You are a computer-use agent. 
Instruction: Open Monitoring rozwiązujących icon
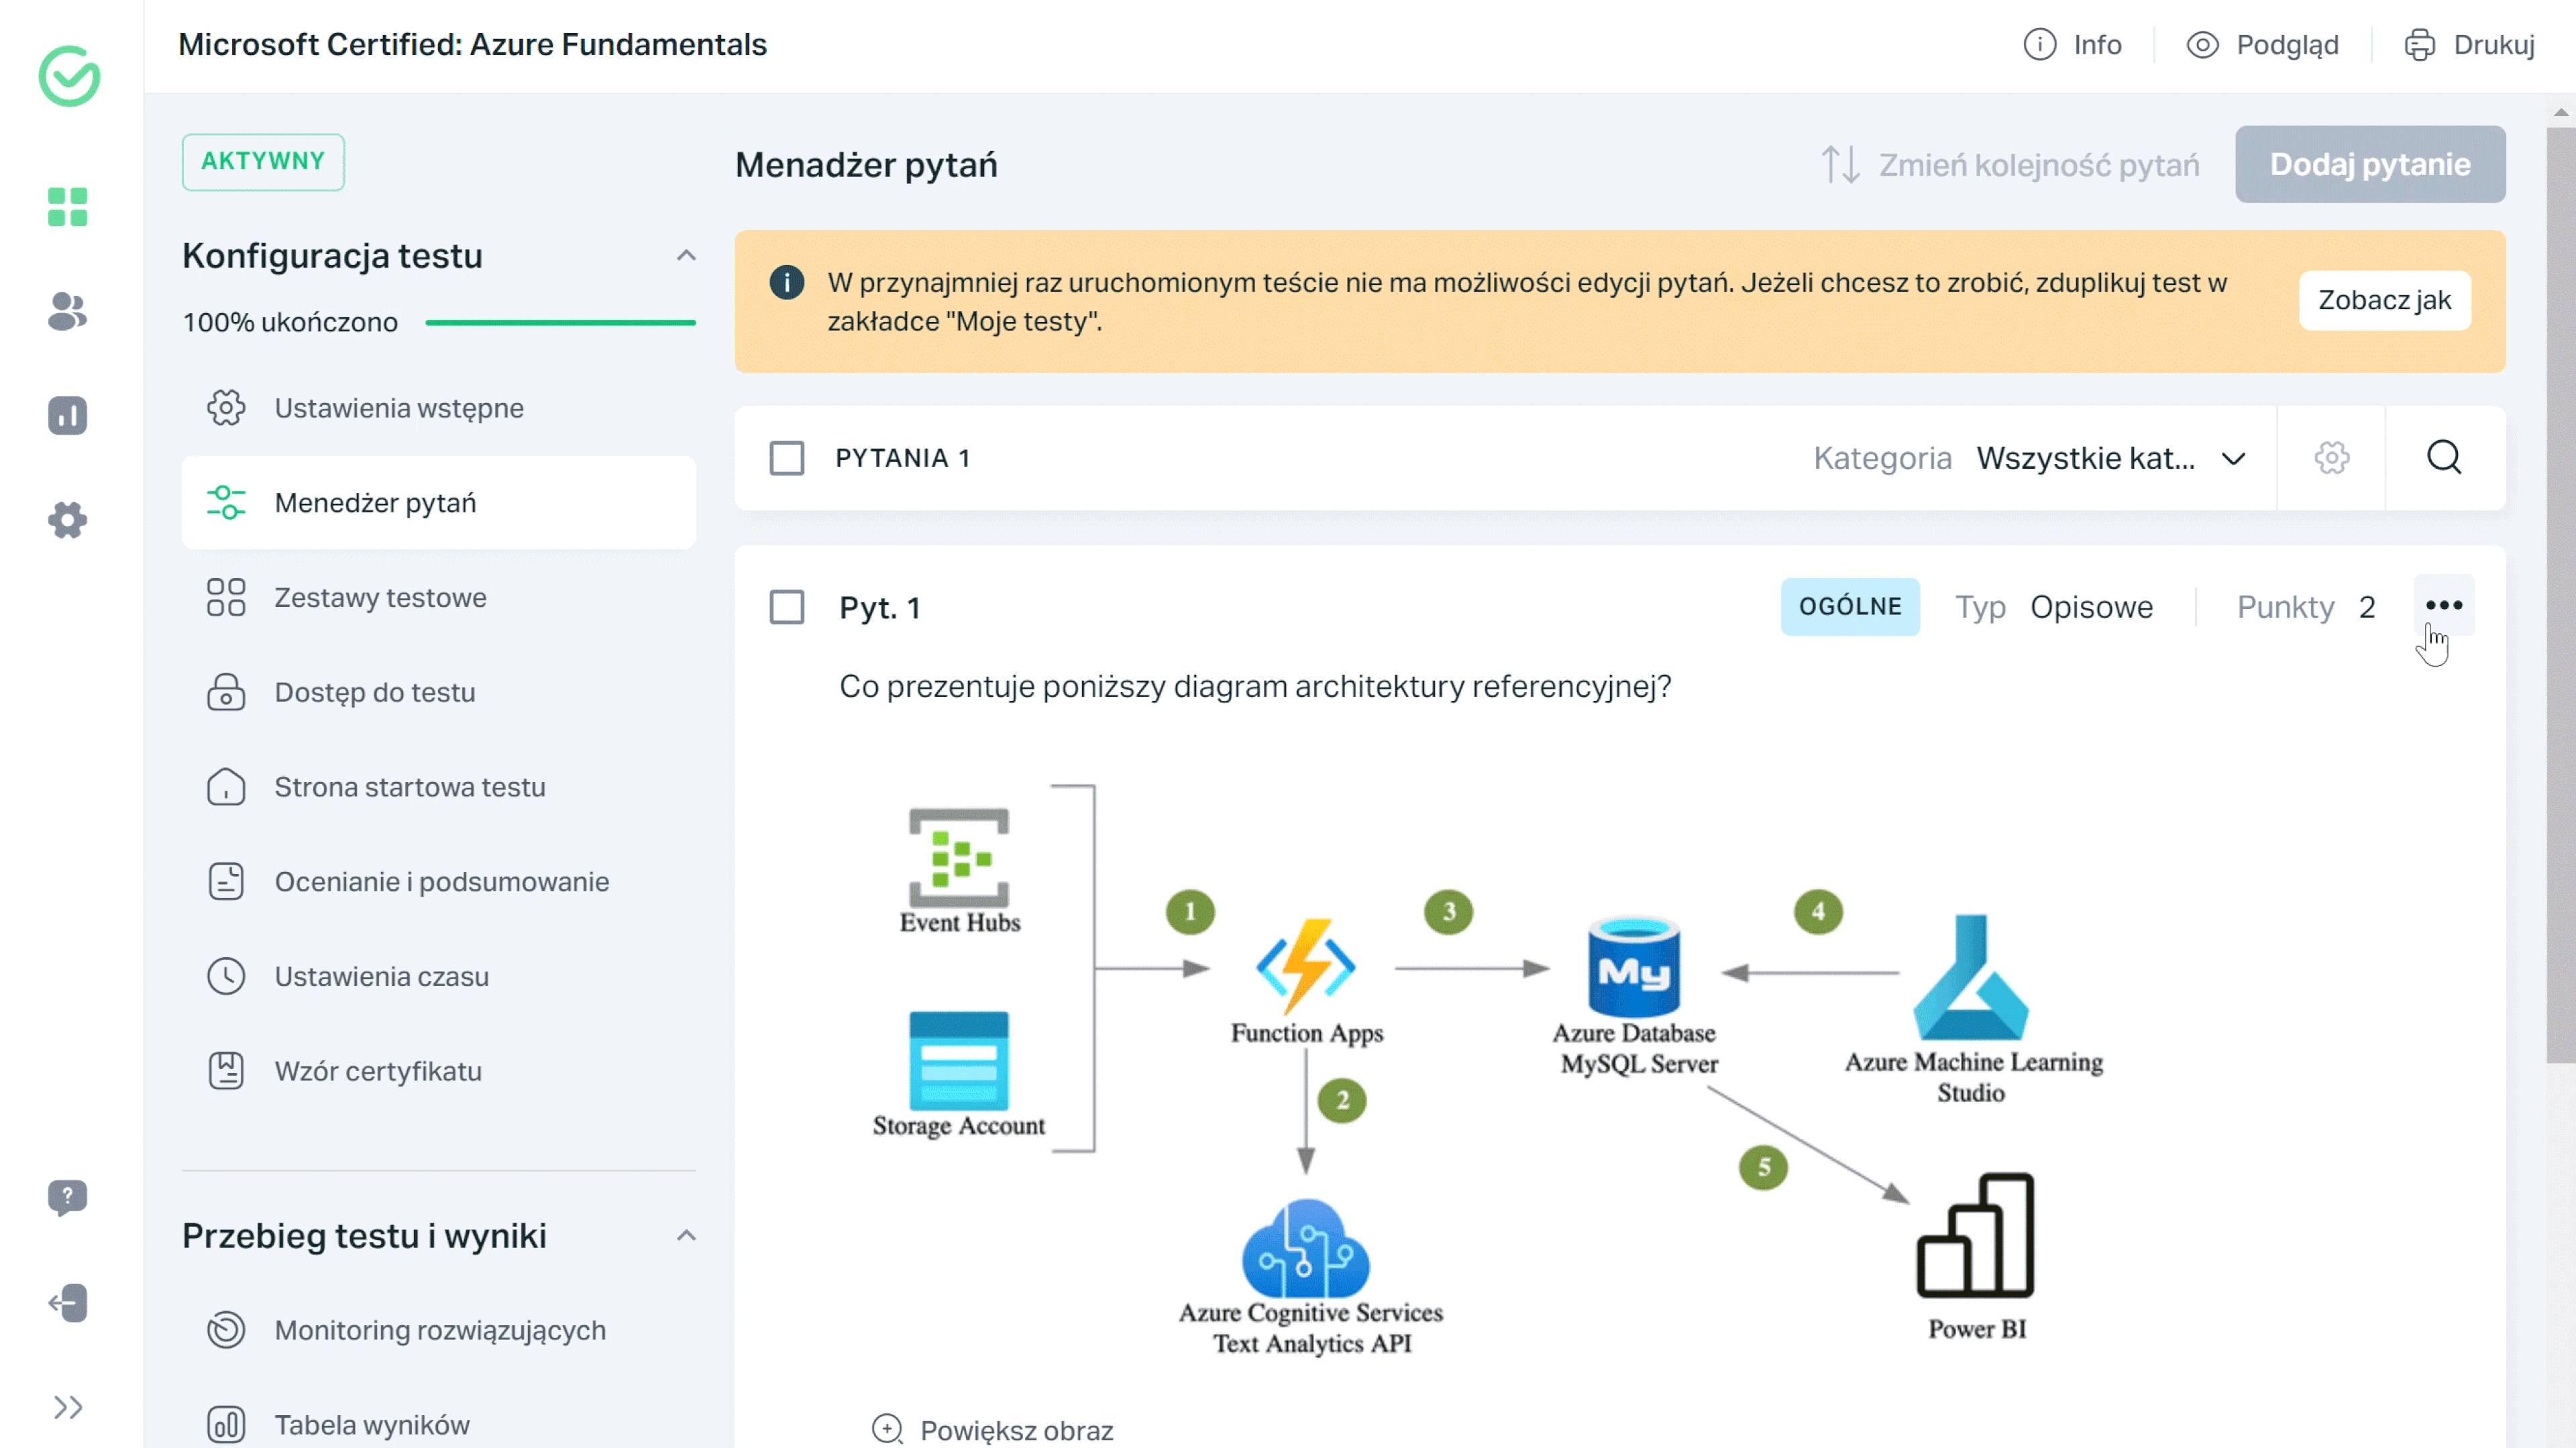(x=227, y=1329)
